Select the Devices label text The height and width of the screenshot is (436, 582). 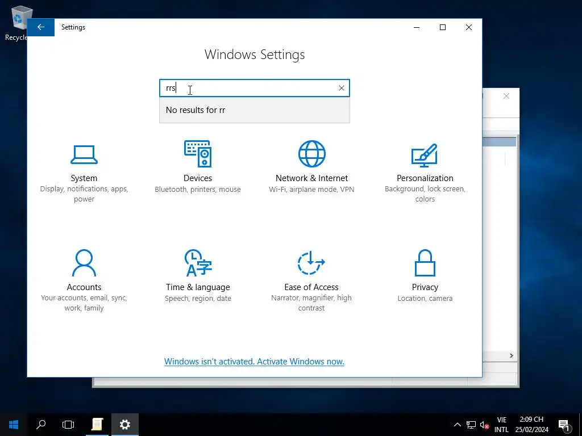click(198, 178)
